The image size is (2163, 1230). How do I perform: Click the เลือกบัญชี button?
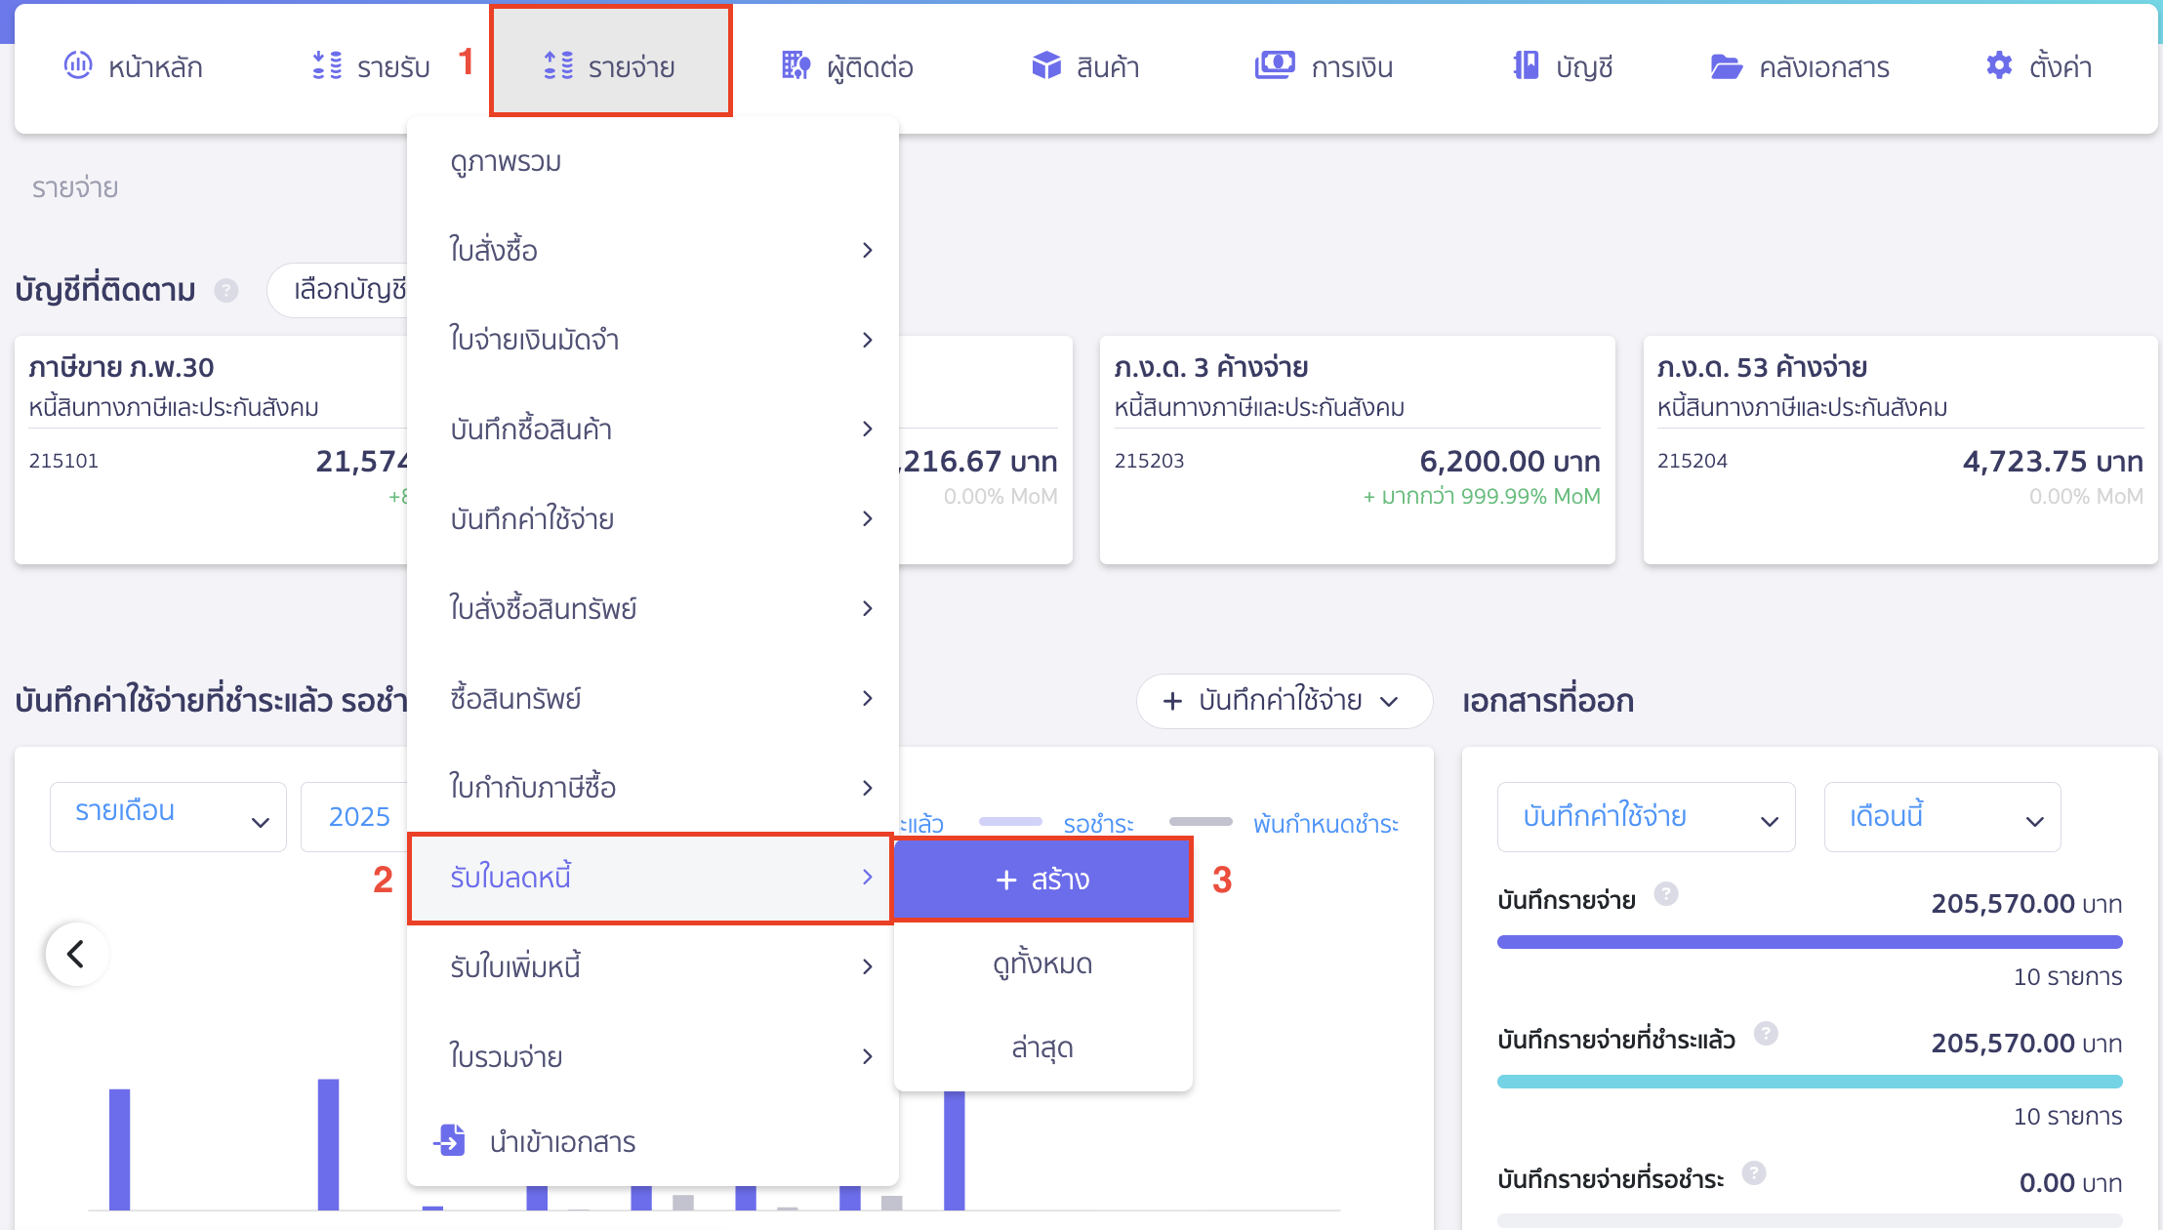(x=340, y=290)
